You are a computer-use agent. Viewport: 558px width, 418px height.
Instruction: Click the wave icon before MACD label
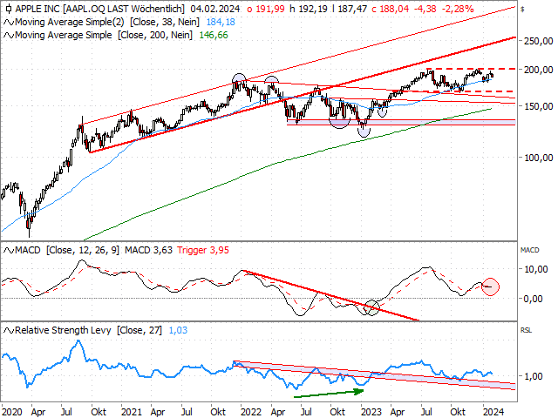click(x=9, y=251)
